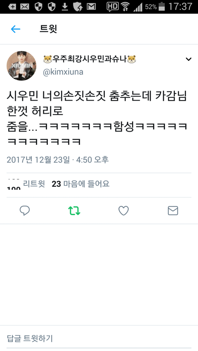The image size is (198, 351).
Task: Tap the Wi-Fi status icon
Action: click(x=125, y=7)
